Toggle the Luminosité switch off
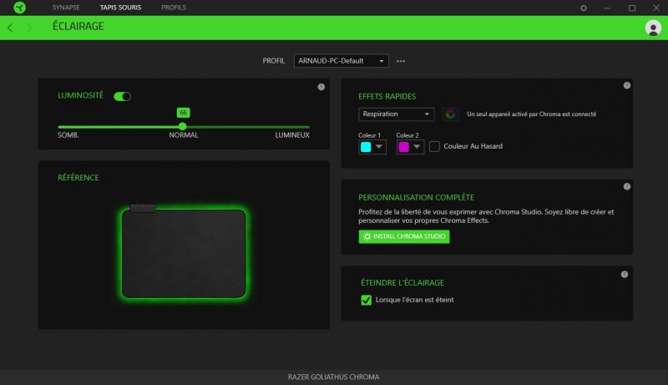Image resolution: width=668 pixels, height=385 pixels. pyautogui.click(x=122, y=96)
